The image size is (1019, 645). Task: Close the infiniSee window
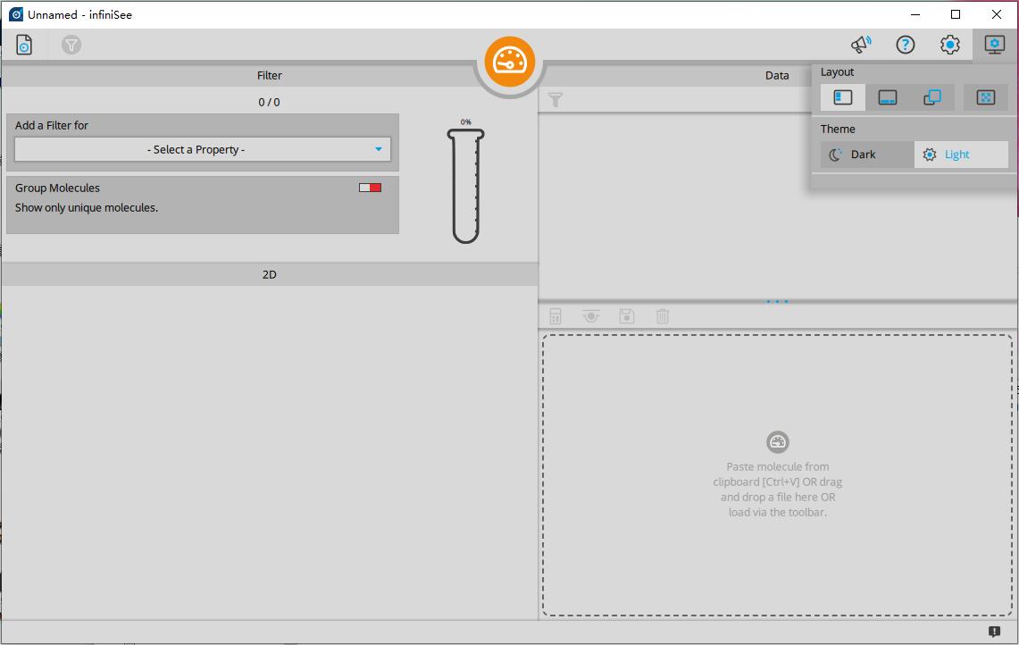coord(997,14)
